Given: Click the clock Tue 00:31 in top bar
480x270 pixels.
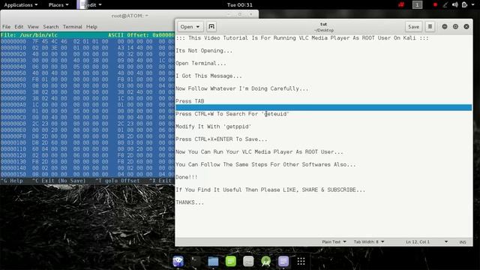Looking at the screenshot, I should 240,5.
